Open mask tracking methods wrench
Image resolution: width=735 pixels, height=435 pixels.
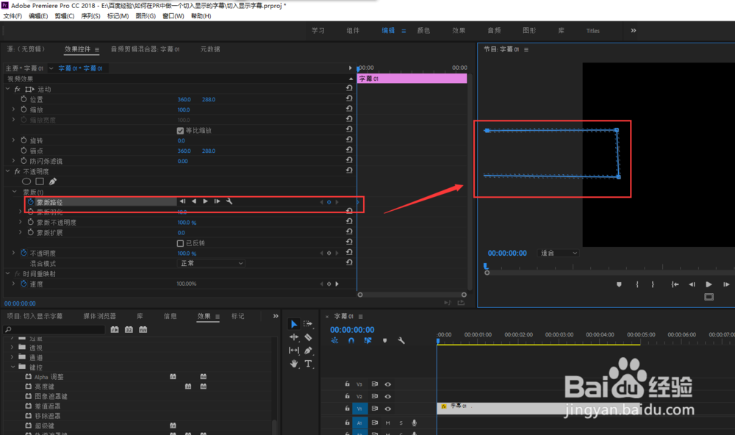229,201
